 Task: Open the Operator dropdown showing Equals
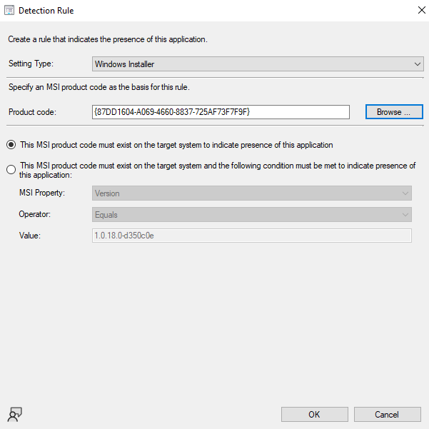(x=252, y=214)
